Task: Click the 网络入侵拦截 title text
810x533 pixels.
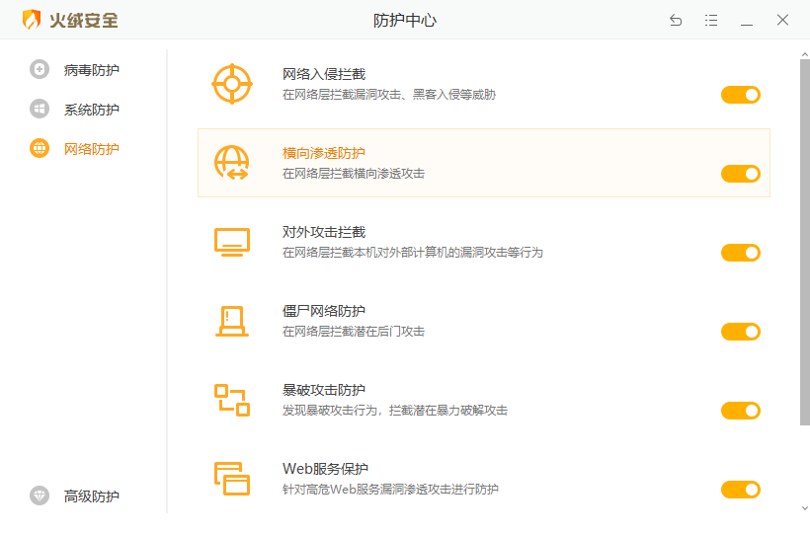Action: pos(324,74)
